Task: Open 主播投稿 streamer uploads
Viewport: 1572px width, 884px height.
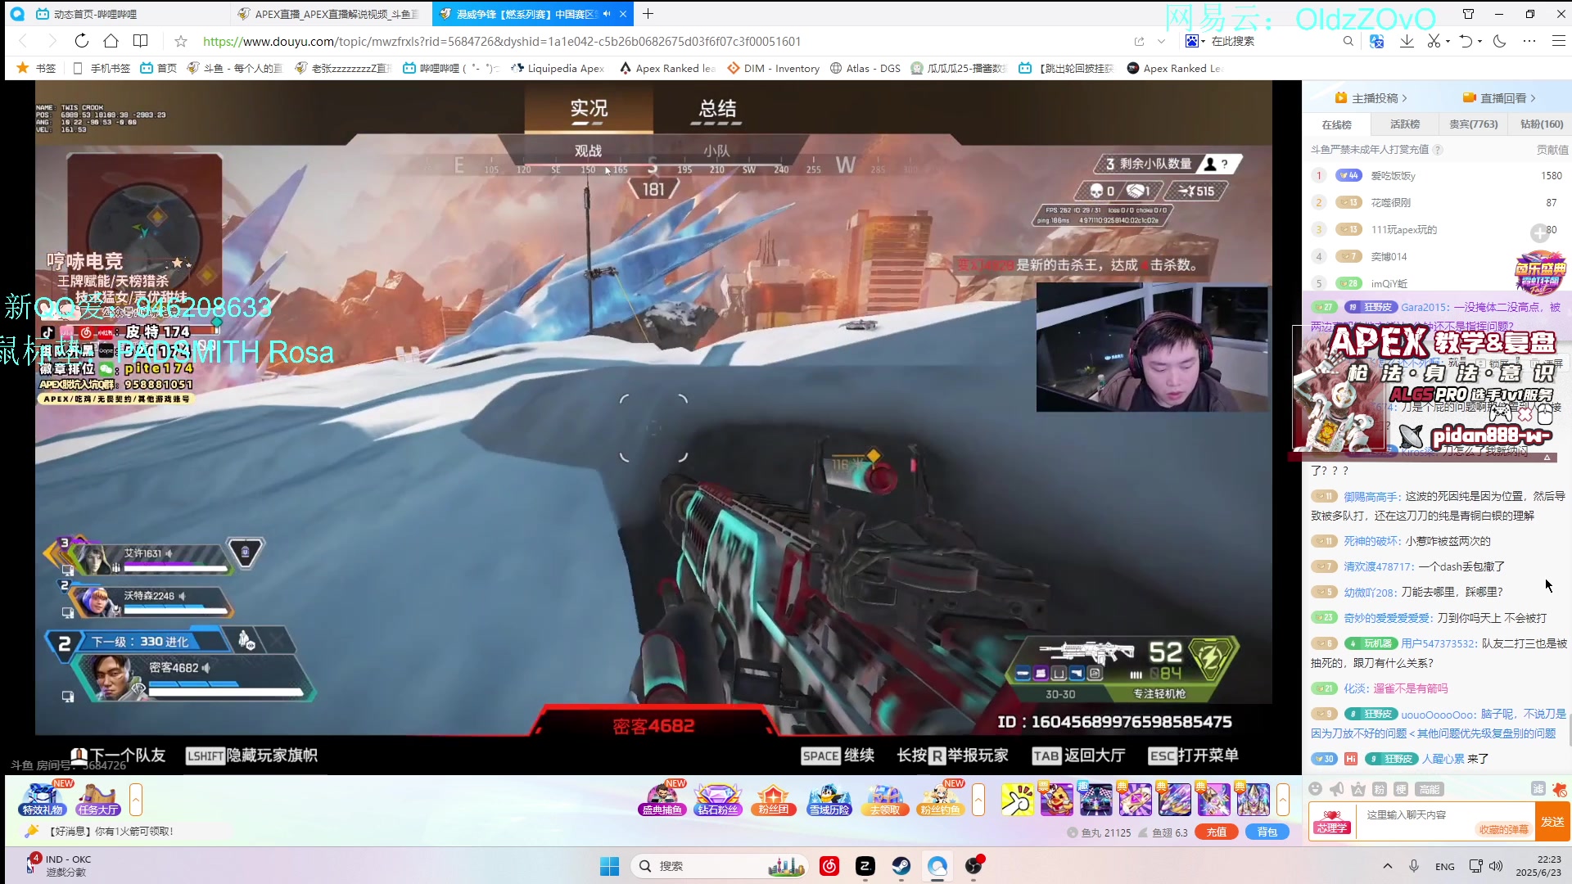Action: (1371, 98)
